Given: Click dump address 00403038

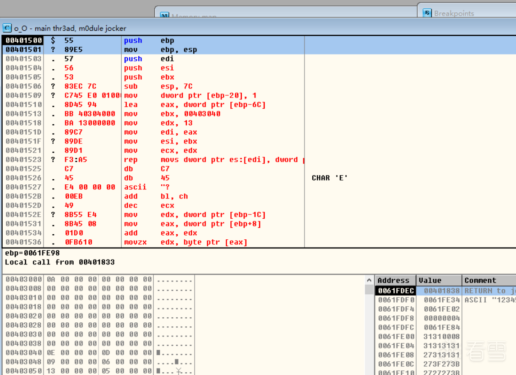Looking at the screenshot, I should [24, 344].
